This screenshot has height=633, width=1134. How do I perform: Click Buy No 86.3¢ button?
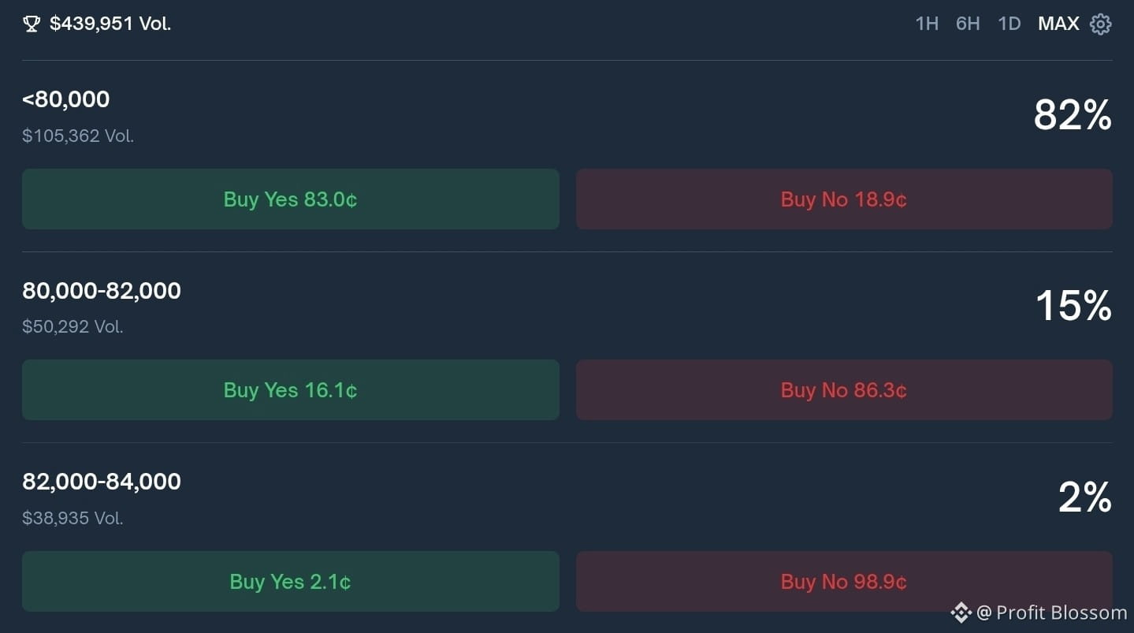844,390
